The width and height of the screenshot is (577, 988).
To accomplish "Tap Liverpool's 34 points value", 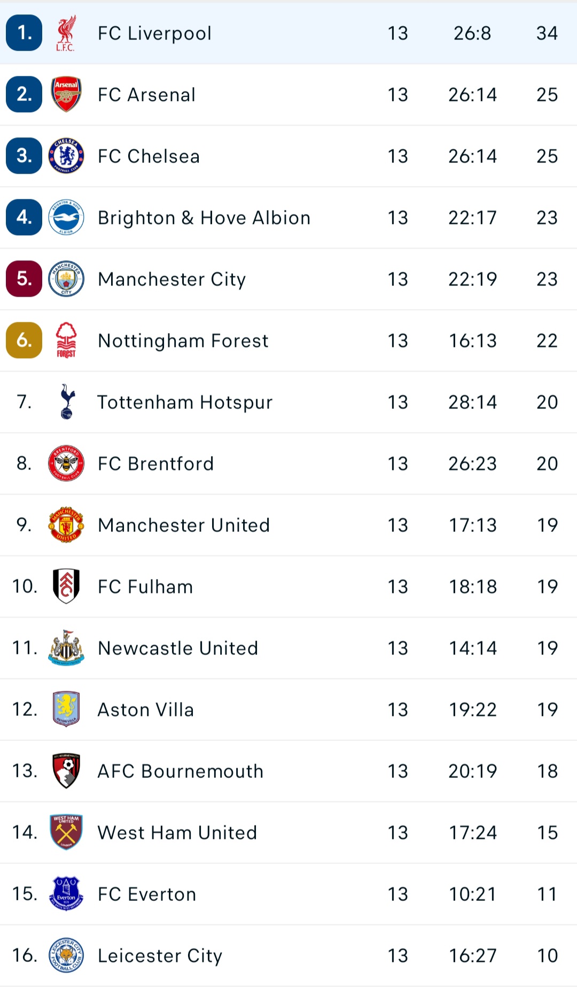I will pyautogui.click(x=547, y=33).
